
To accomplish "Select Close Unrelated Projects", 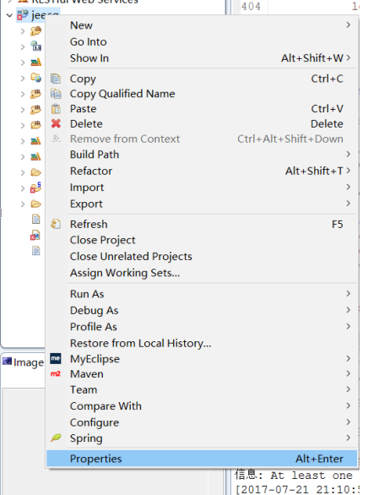I will pyautogui.click(x=202, y=257).
